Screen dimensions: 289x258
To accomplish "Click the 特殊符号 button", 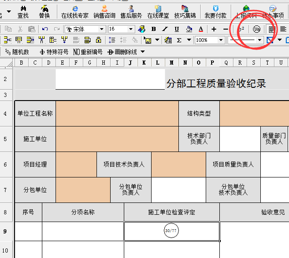I will pos(54,52).
